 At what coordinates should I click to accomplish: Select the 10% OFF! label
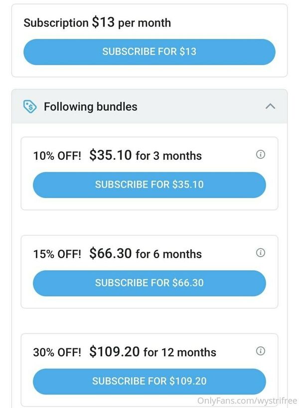click(57, 156)
